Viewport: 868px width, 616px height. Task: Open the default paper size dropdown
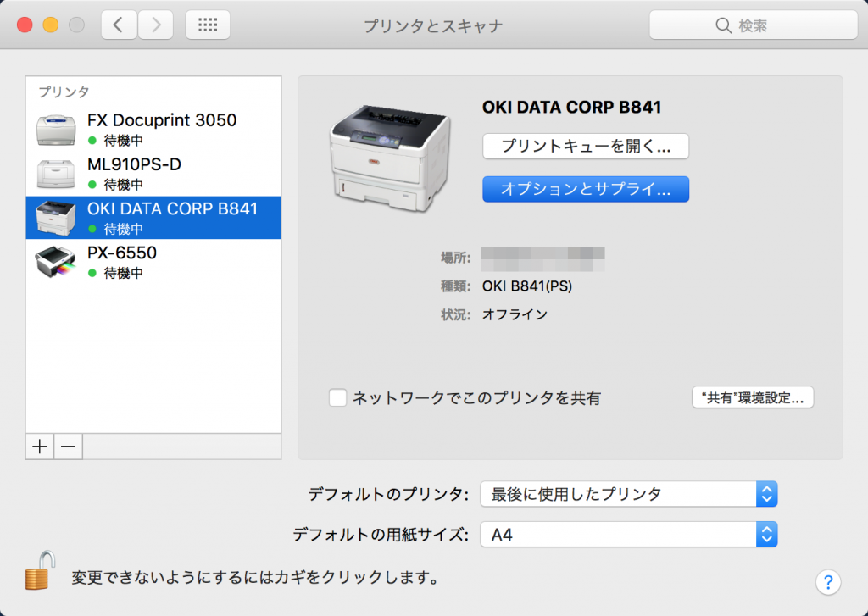(x=628, y=535)
